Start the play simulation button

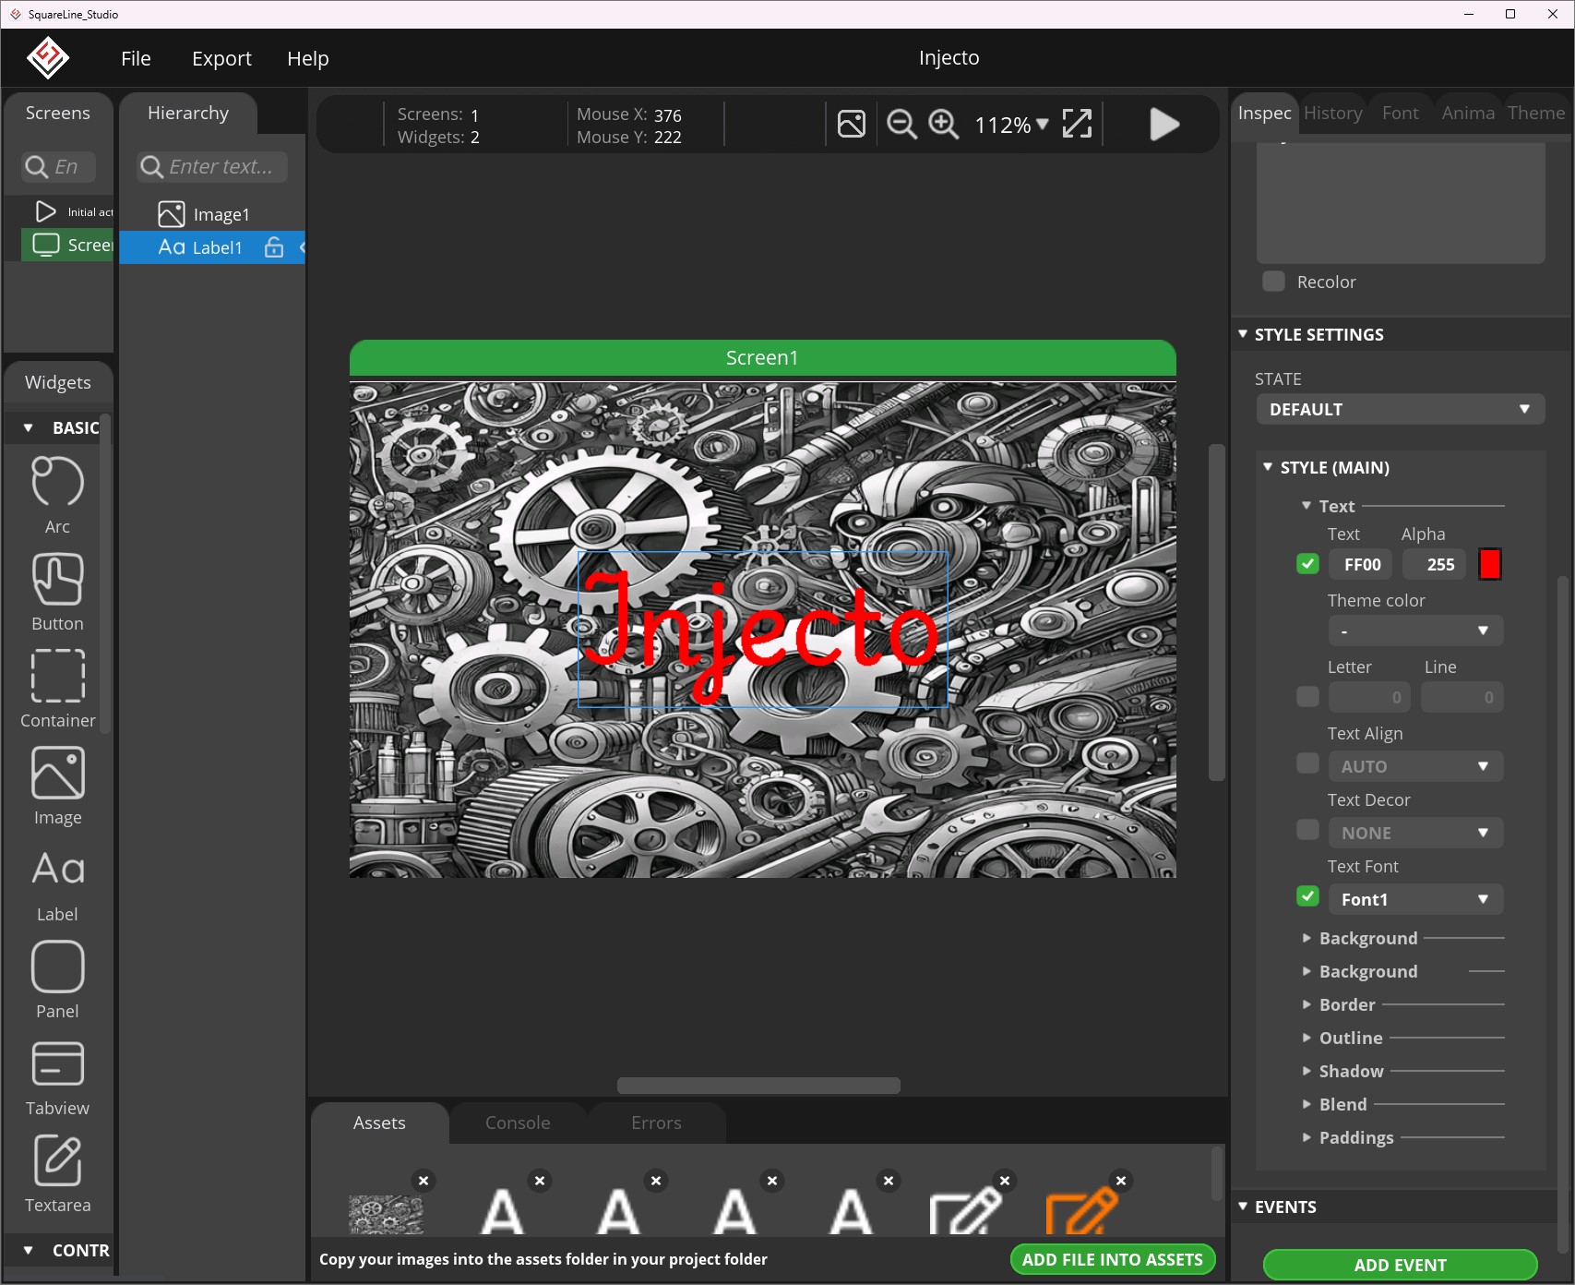coord(1164,124)
